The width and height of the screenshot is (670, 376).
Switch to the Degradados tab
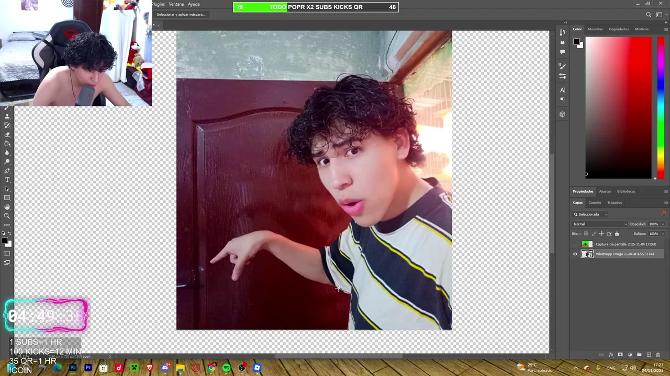coord(619,29)
